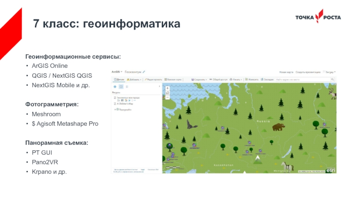
Task: Click the Геоинформационные сервисы heading
Action: coord(73,57)
